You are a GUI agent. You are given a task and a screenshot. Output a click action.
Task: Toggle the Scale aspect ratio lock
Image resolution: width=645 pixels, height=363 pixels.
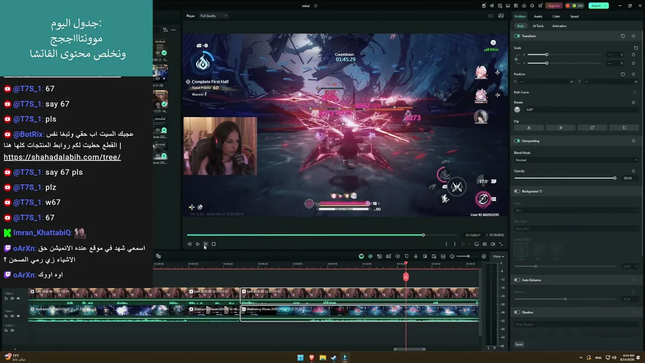516,59
